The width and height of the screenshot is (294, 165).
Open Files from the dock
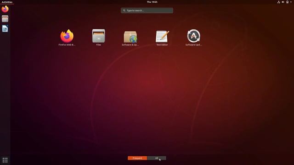pos(5,19)
